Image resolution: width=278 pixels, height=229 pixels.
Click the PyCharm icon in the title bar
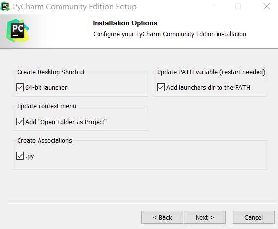5,7
